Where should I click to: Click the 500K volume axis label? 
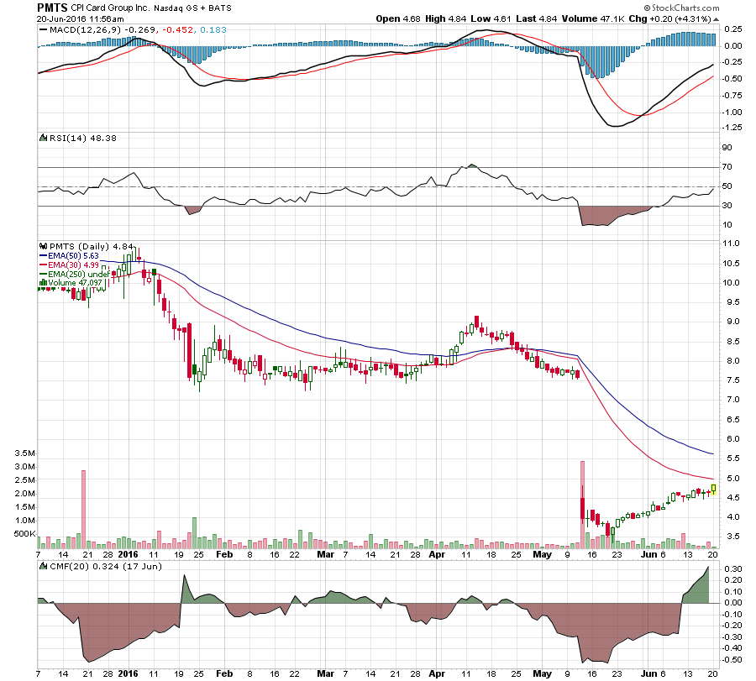coord(24,533)
